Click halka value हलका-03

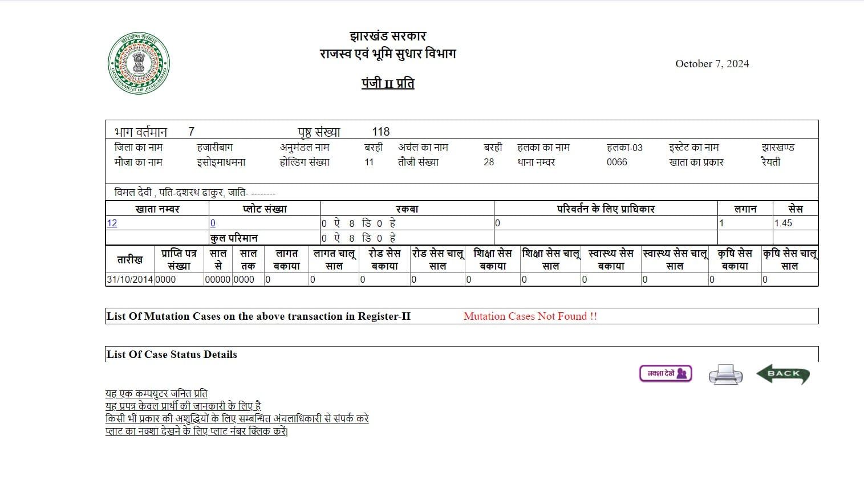point(624,148)
